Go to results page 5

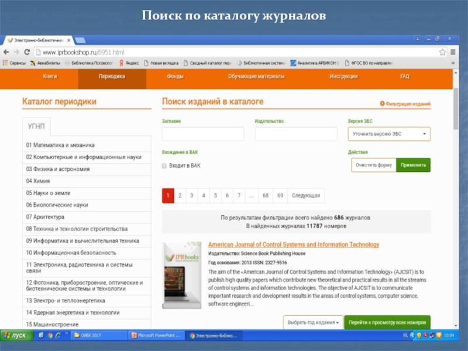click(215, 195)
